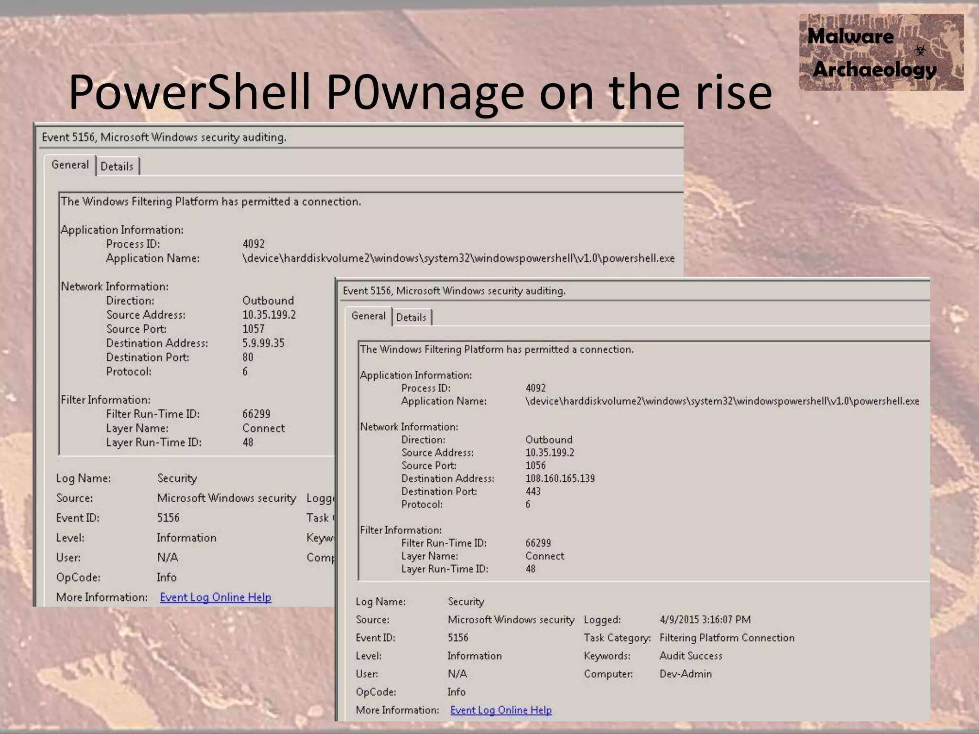979x734 pixels.
Task: Click Layer Name Connect value in front window
Action: pos(544,556)
